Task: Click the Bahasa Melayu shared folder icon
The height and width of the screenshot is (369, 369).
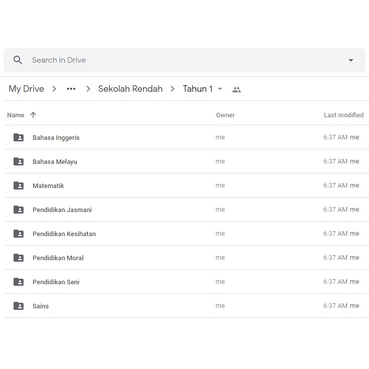Action: click(19, 161)
